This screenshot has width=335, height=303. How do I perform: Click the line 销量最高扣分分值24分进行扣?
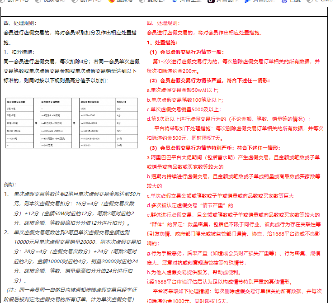[x=73, y=271]
